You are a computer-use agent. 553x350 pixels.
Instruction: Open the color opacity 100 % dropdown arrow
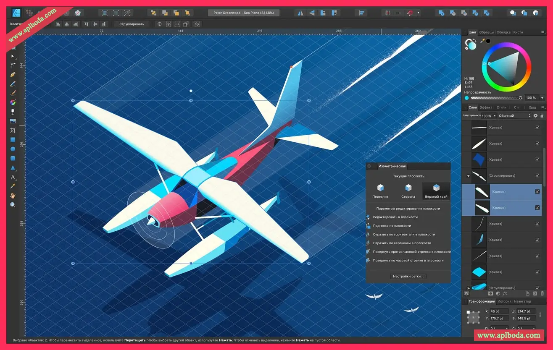point(542,98)
